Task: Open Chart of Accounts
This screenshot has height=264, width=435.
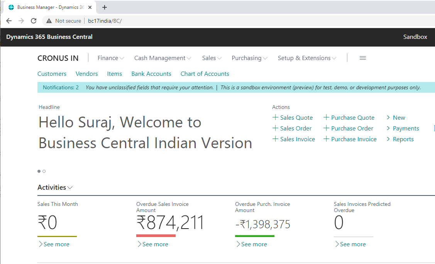Action: pos(205,74)
